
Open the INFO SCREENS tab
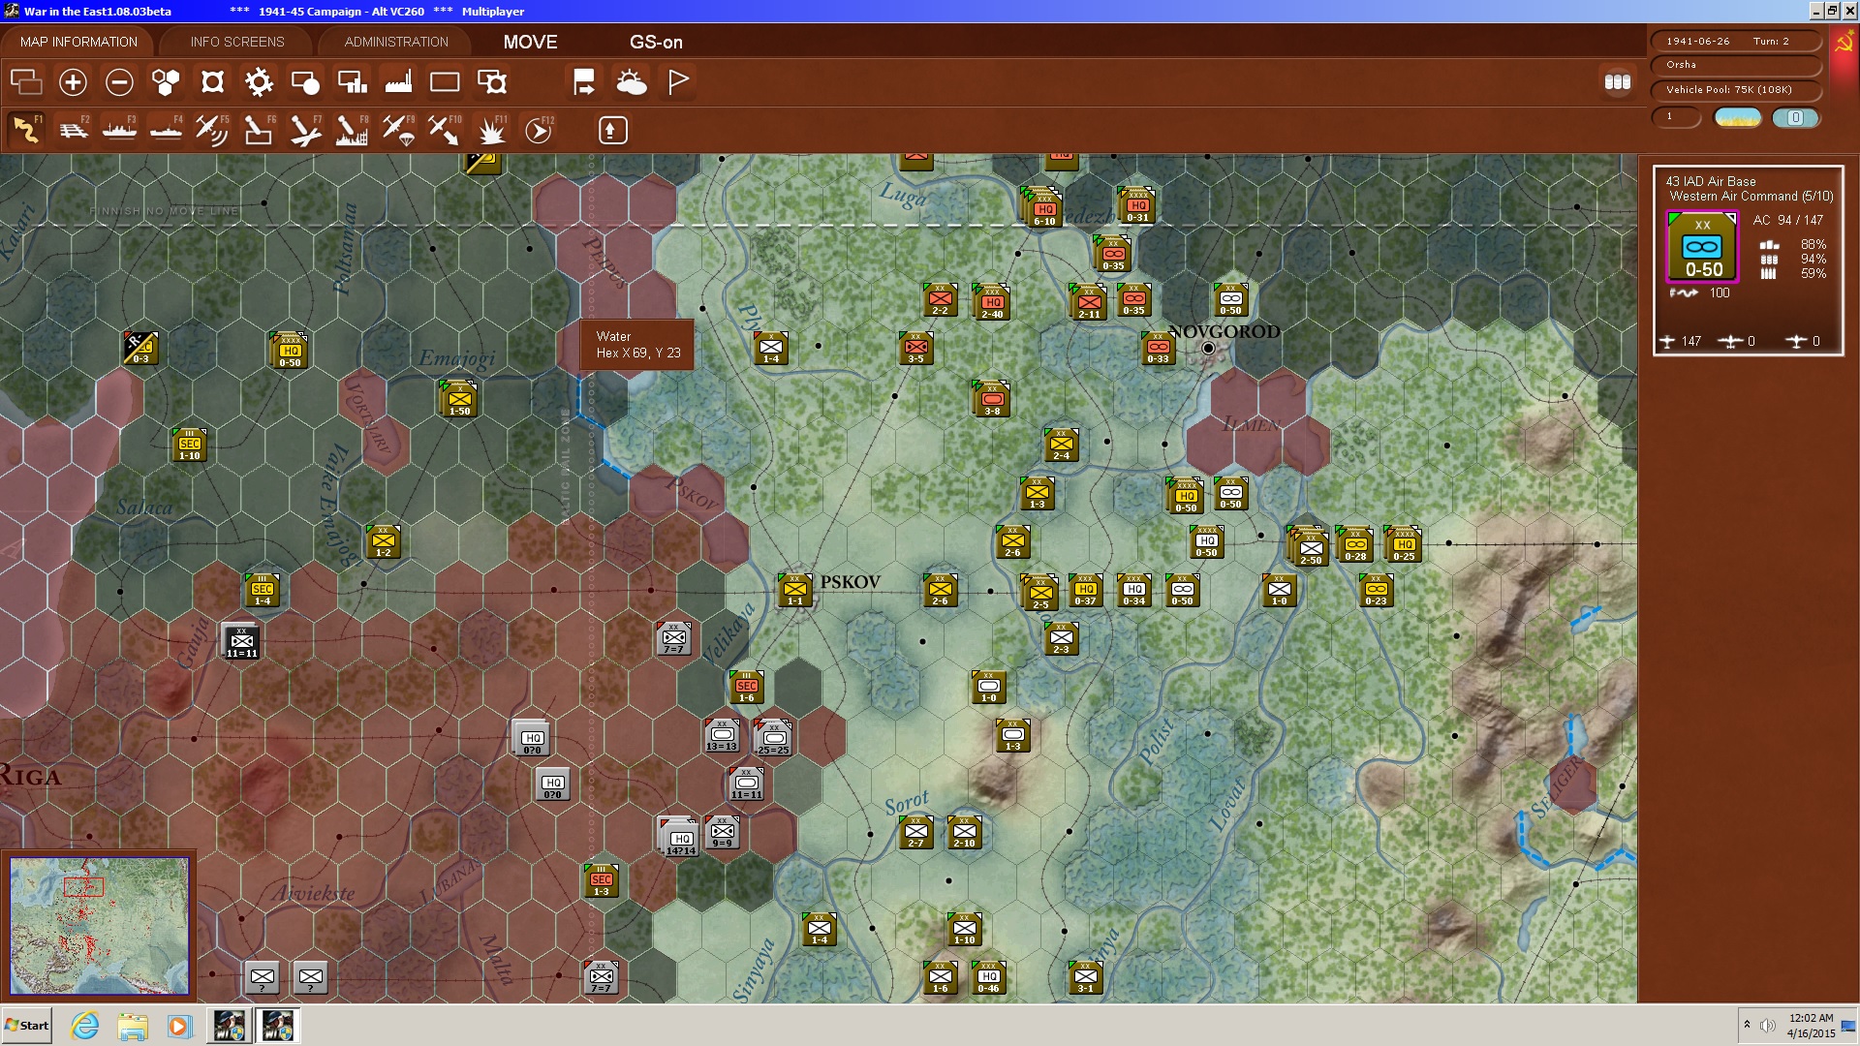pyautogui.click(x=237, y=42)
